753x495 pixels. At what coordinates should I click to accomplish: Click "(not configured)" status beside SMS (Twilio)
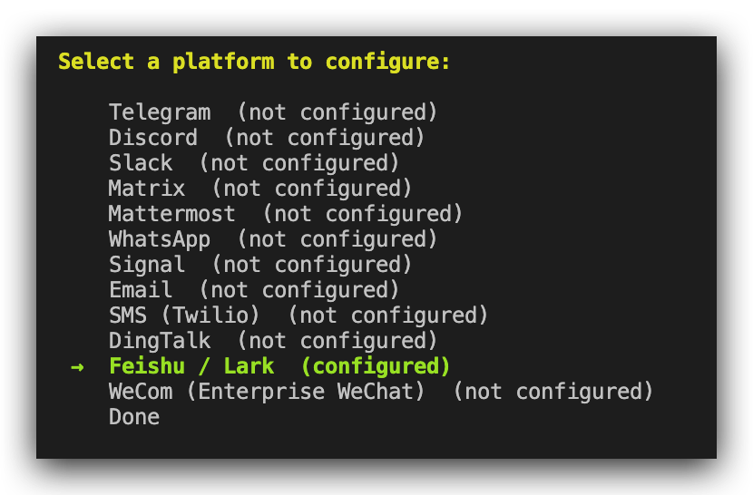[388, 315]
